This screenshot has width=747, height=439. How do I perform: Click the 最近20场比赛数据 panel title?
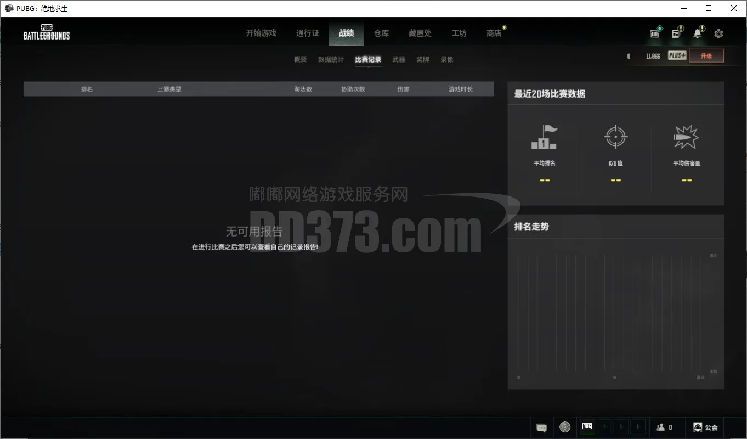[550, 94]
